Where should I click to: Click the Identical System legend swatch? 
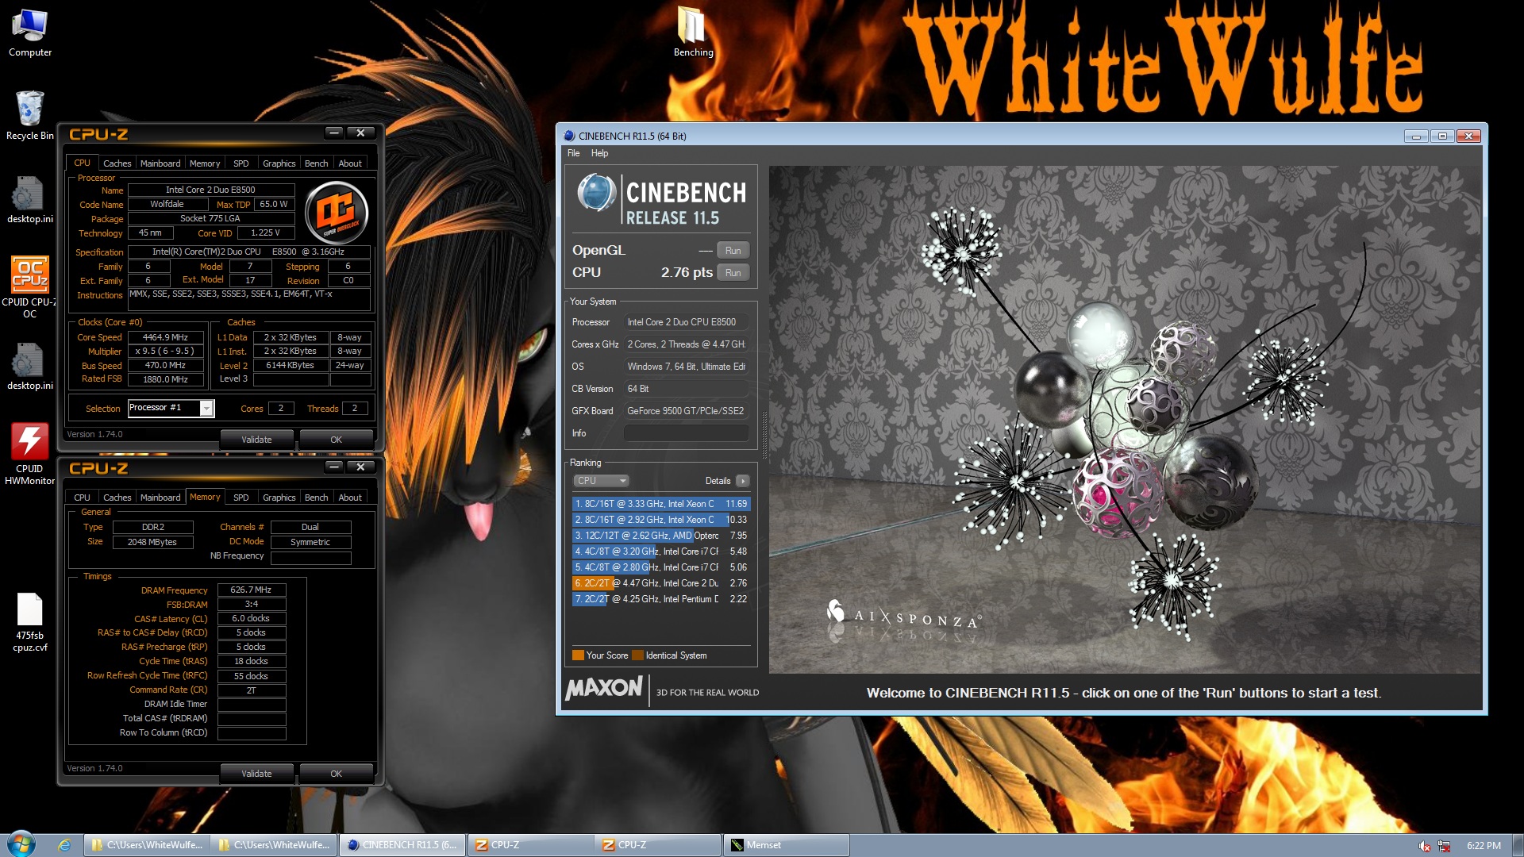pyautogui.click(x=637, y=655)
